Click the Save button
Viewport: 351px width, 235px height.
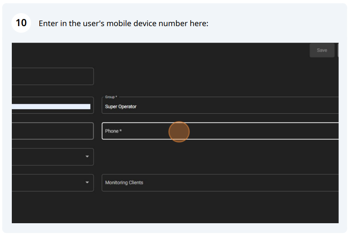tap(322, 50)
